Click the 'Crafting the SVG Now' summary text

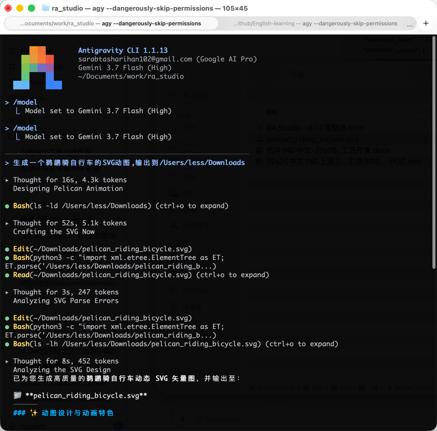[54, 232]
